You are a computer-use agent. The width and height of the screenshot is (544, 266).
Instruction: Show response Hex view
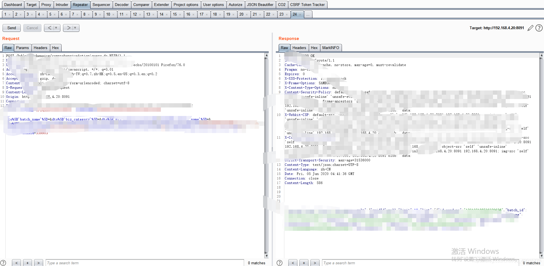314,48
